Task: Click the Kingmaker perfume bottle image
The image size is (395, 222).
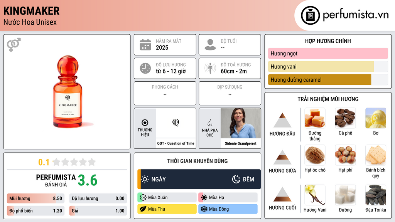Action: click(x=68, y=92)
